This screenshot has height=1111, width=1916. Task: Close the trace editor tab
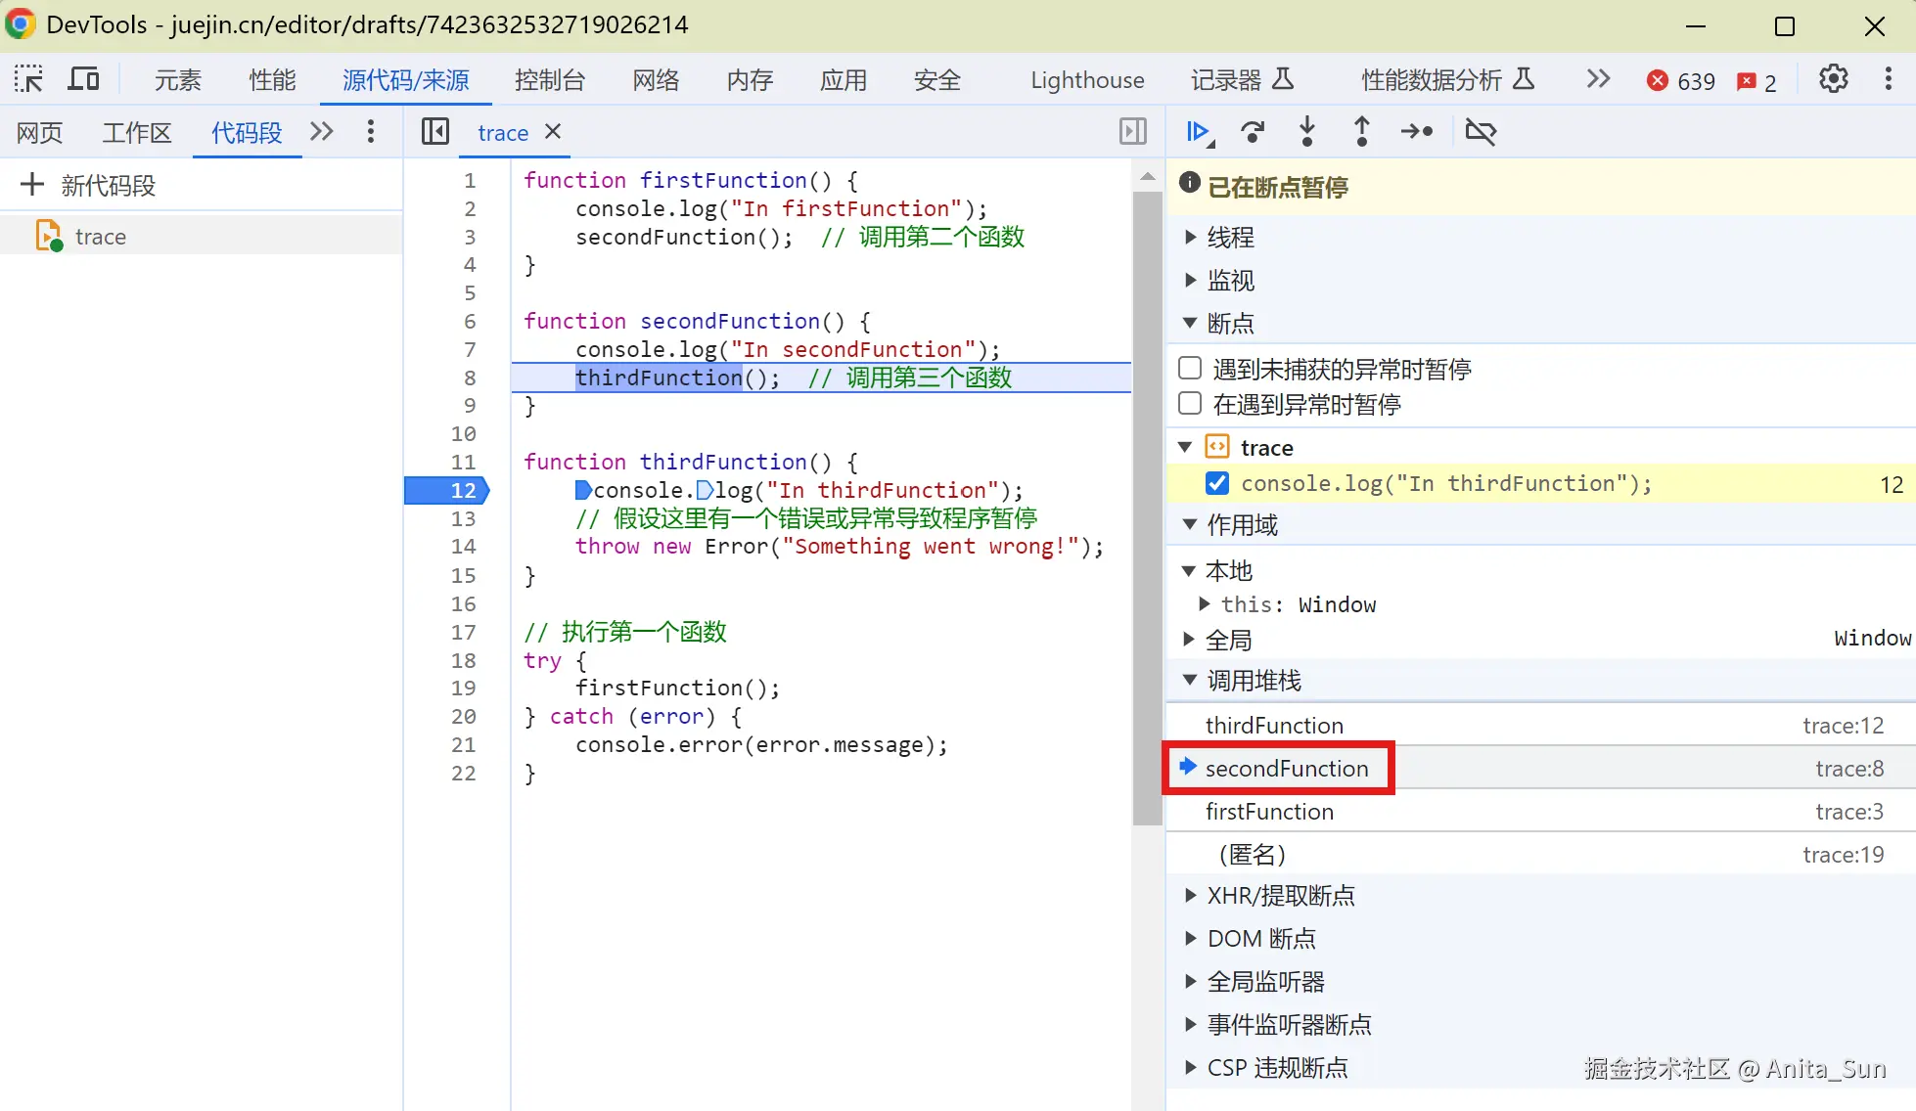tap(553, 131)
